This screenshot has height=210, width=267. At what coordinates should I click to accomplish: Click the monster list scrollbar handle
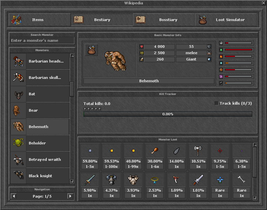pos(72,89)
